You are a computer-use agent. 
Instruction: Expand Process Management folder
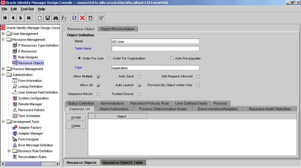click(x=3, y=69)
